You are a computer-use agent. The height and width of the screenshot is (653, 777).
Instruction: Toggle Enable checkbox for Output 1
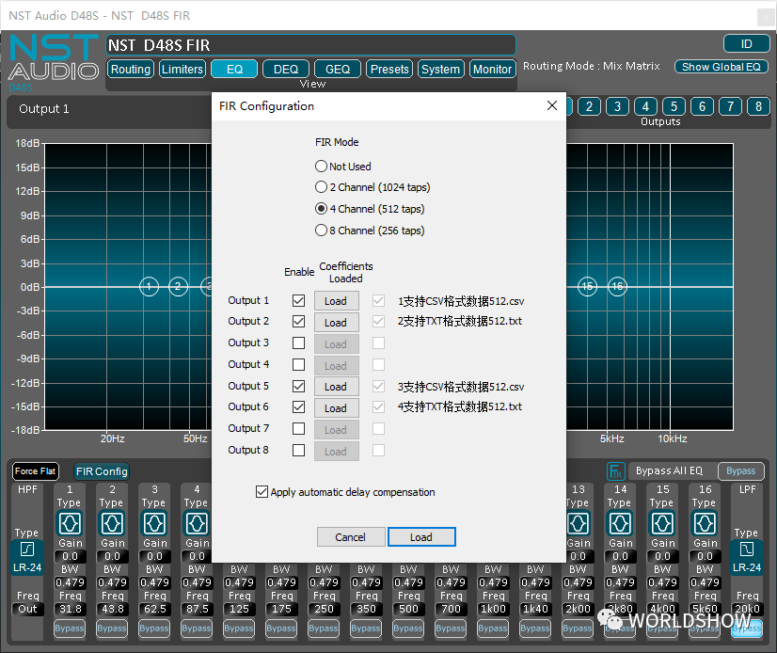click(299, 300)
